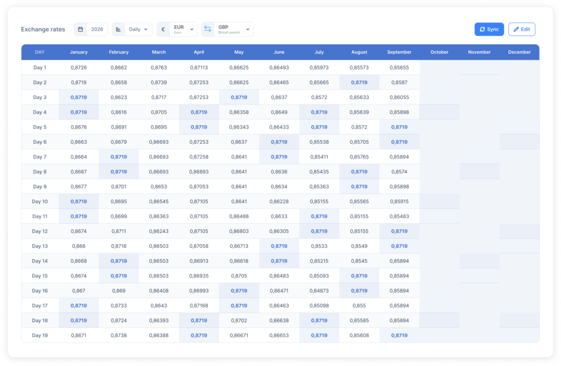561x366 pixels.
Task: Click the chart icon next to Daily
Action: (118, 30)
